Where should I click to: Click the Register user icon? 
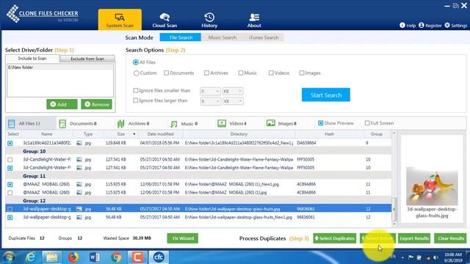tap(422, 25)
